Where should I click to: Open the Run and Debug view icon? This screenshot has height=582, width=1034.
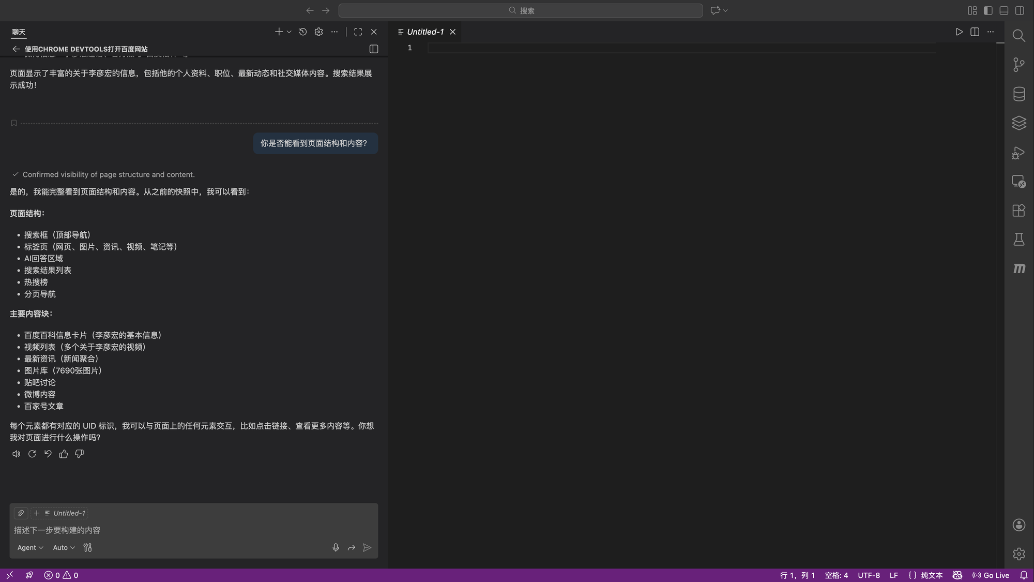point(1018,153)
